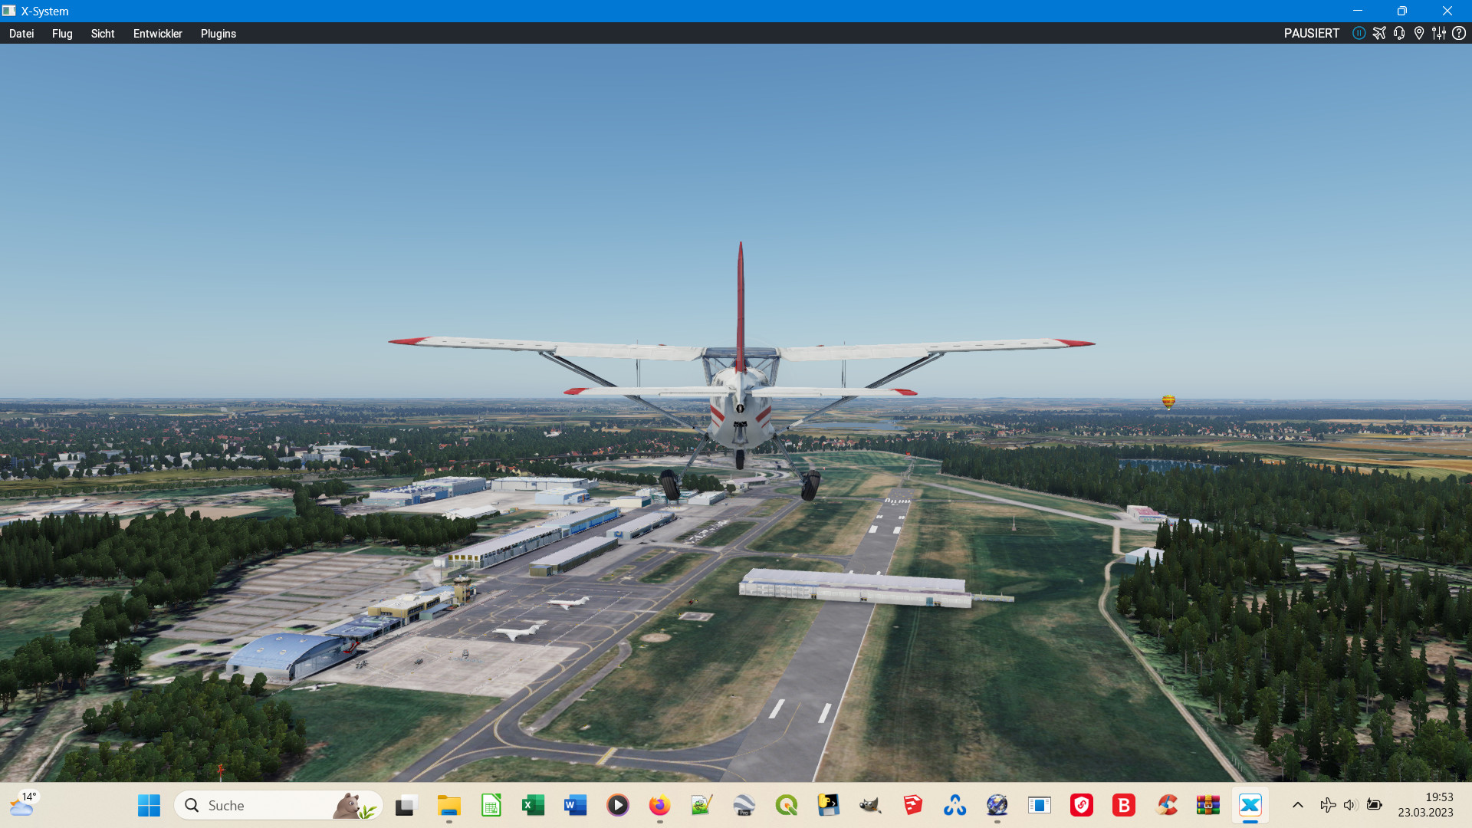Toggle airplane mode tray icon
The height and width of the screenshot is (828, 1472).
[1328, 805]
